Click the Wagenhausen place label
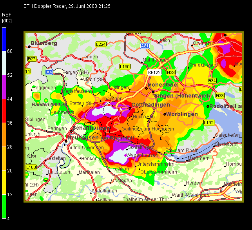252x230 pixels. click(142, 155)
